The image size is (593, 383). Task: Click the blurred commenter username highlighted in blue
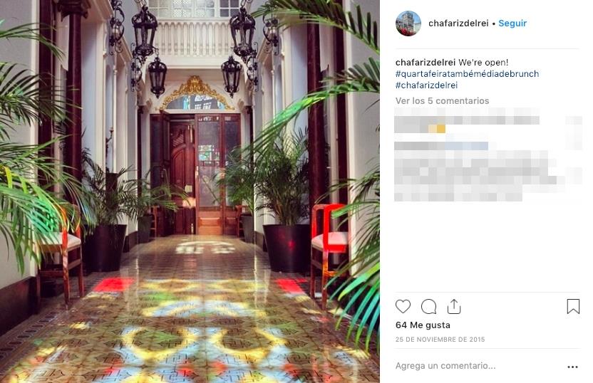click(x=466, y=146)
